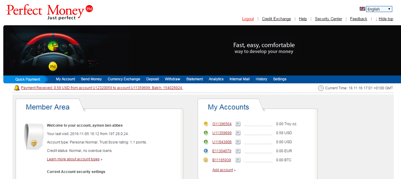Screen dimensions: 401x179
Task: Click the Logout link
Action: pyautogui.click(x=248, y=19)
